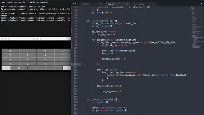Click 'width = self.winfo_width()' line

coord(108,108)
